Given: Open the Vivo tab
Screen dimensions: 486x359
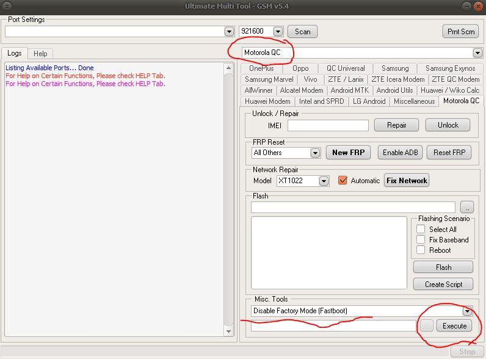Looking at the screenshot, I should (310, 79).
